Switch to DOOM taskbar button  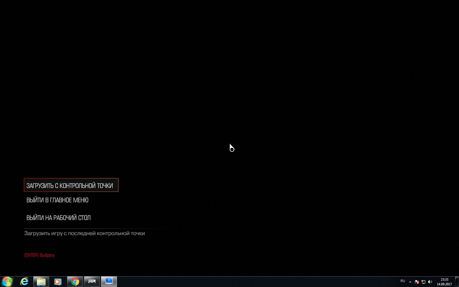pos(92,282)
